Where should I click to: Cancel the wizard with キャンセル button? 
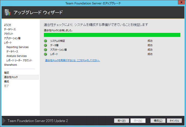(174, 121)
